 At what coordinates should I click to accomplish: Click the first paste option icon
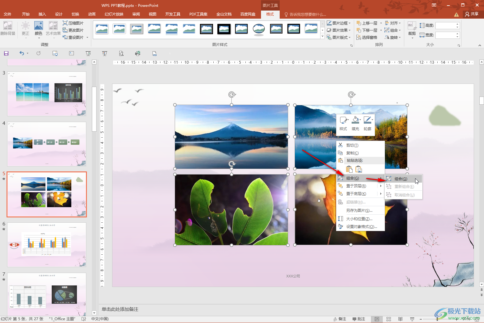point(349,169)
